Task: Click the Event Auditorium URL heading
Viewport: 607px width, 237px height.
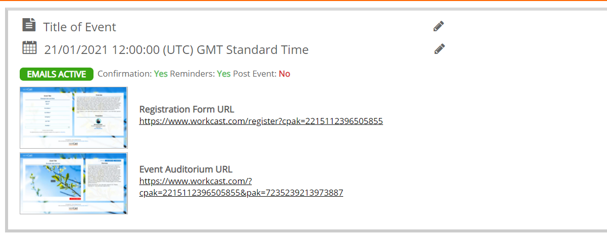Action: click(x=186, y=169)
